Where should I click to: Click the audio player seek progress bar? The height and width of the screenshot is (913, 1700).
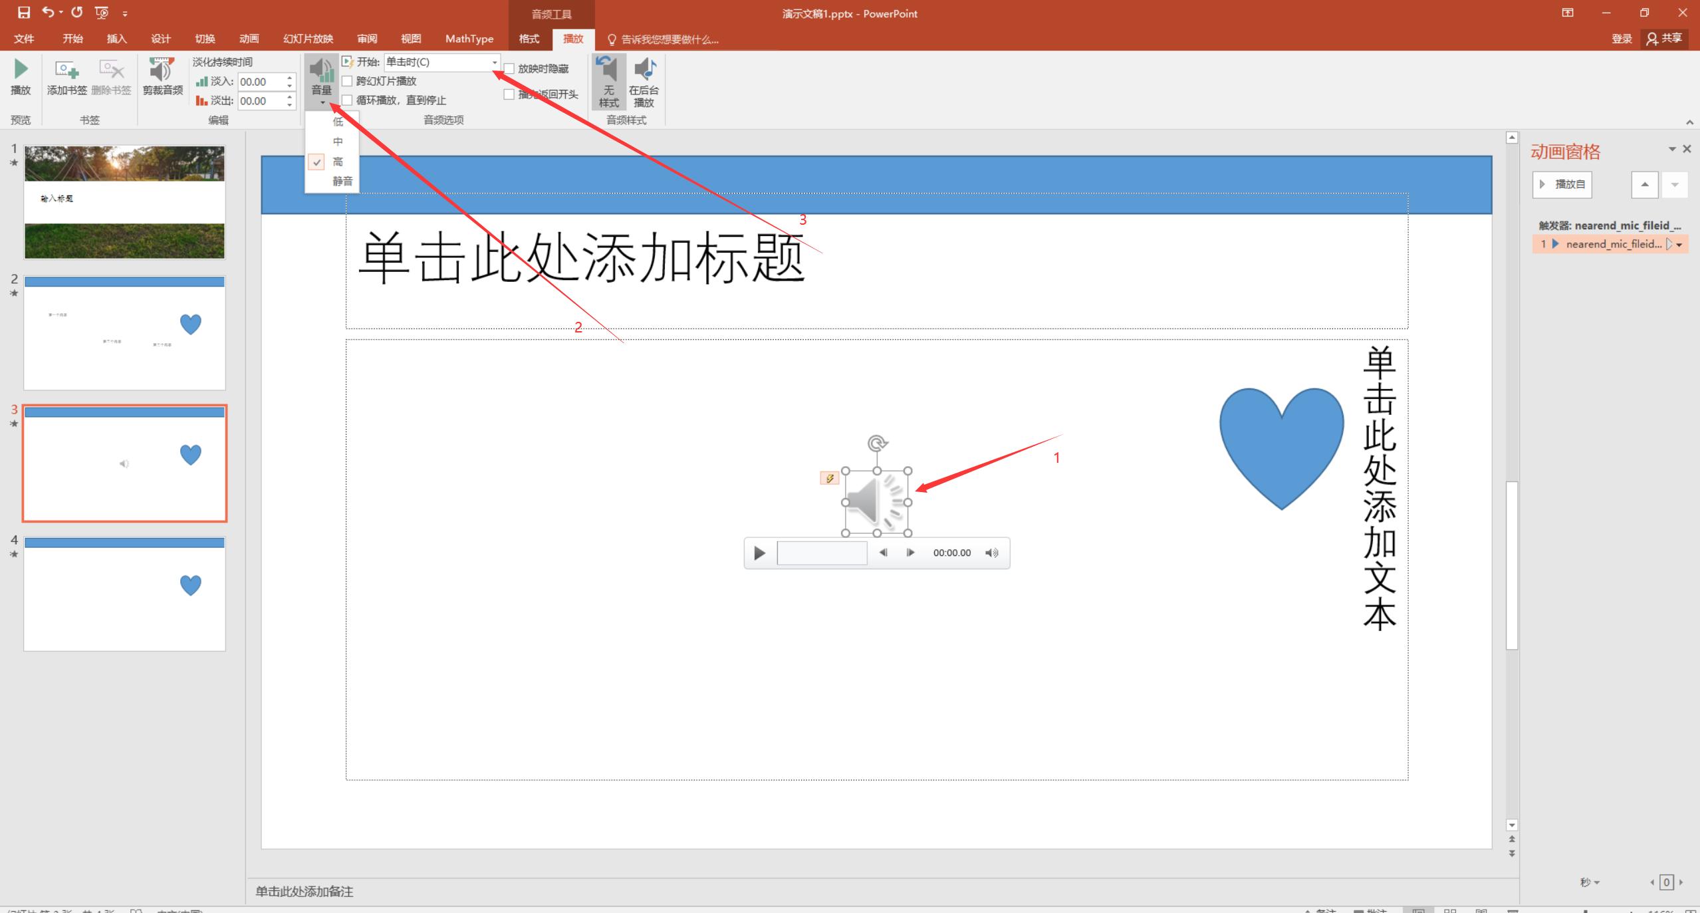822,553
